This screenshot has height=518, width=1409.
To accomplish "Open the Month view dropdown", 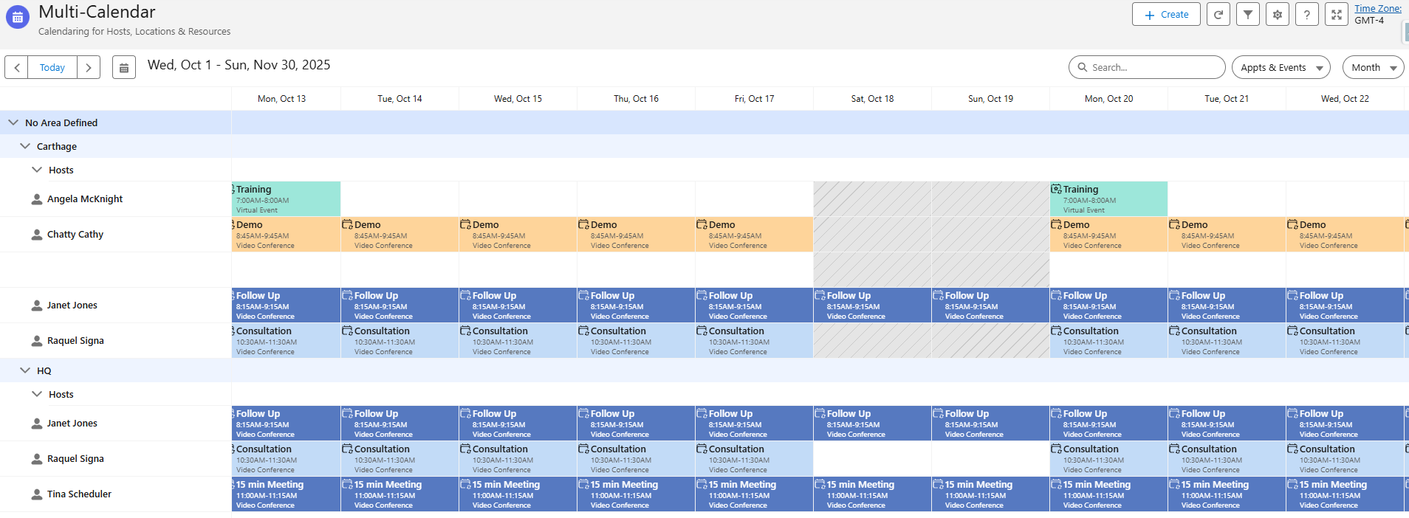I will pos(1373,68).
